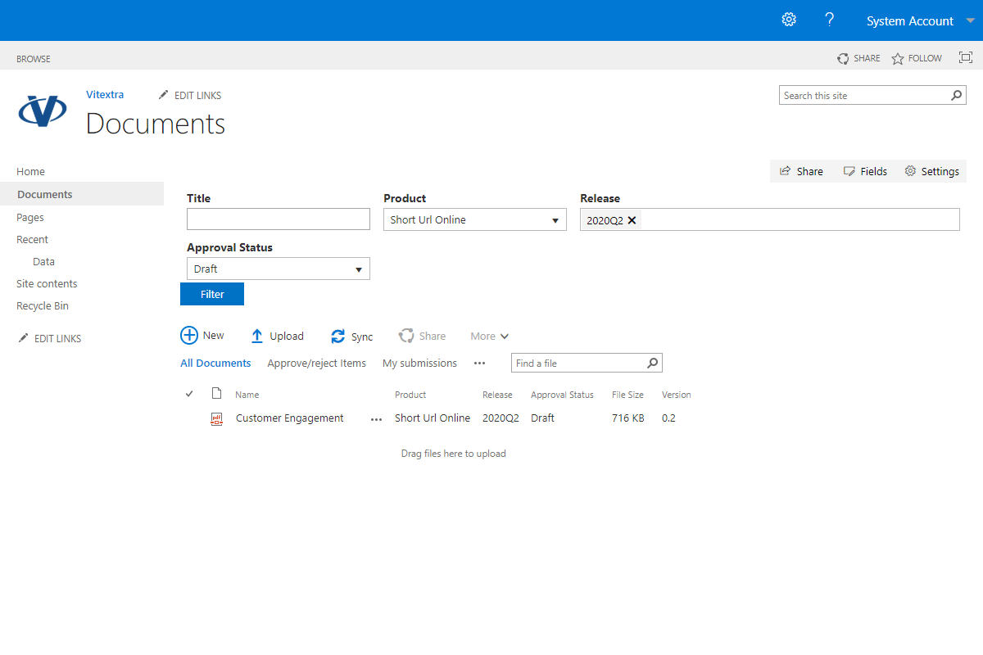Sort by Release column header
Viewport: 983px width, 655px height.
tap(497, 395)
